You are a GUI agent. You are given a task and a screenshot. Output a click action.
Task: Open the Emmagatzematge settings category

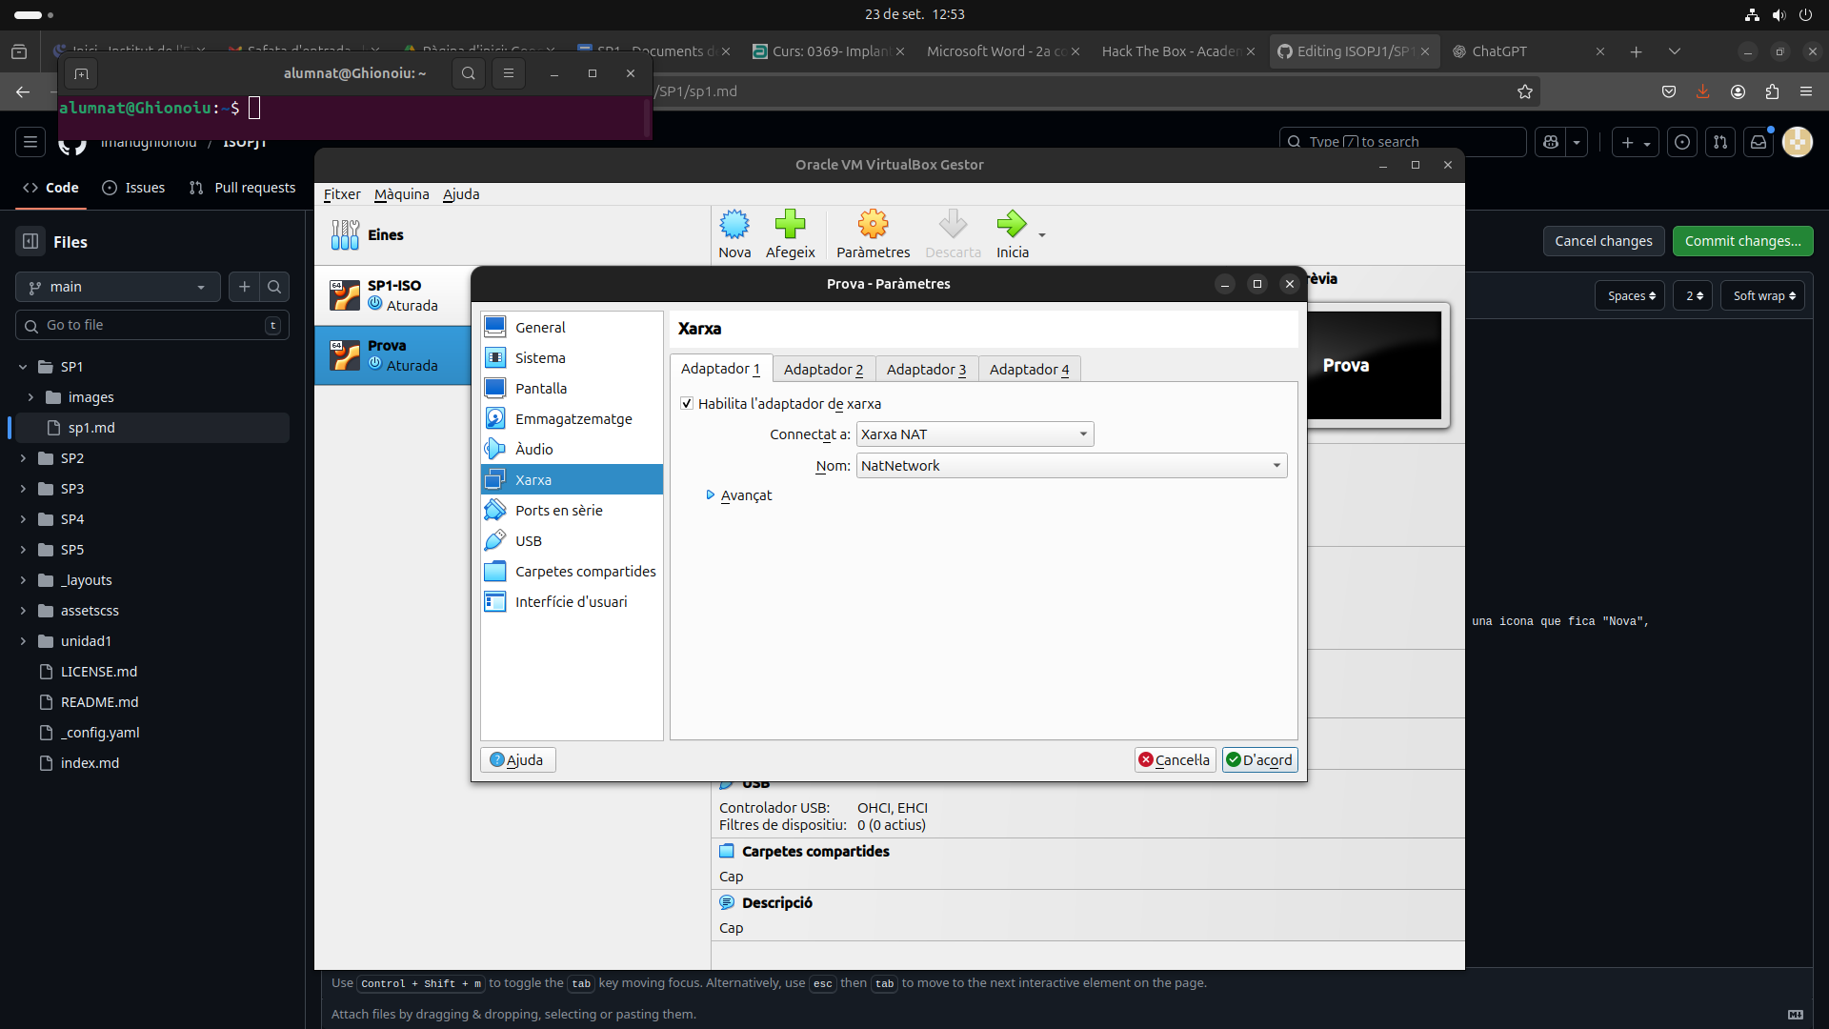573,419
